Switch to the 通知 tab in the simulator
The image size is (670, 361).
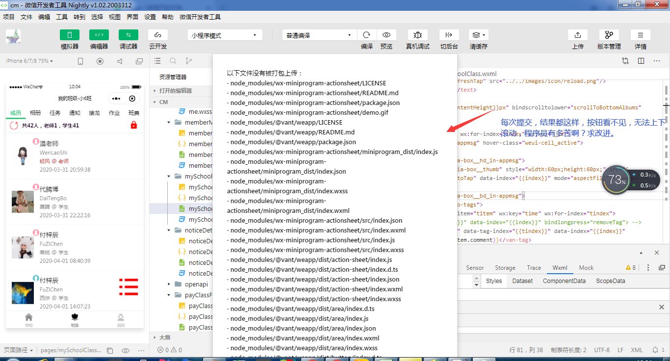click(75, 113)
